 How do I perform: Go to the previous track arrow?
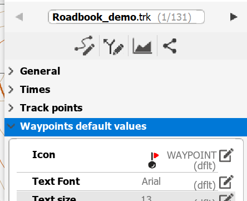(x=19, y=17)
